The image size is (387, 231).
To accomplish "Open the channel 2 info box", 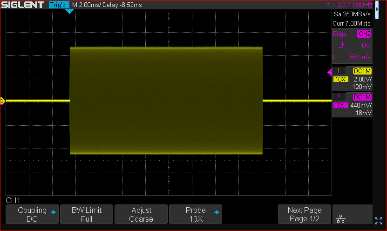I will (x=352, y=105).
